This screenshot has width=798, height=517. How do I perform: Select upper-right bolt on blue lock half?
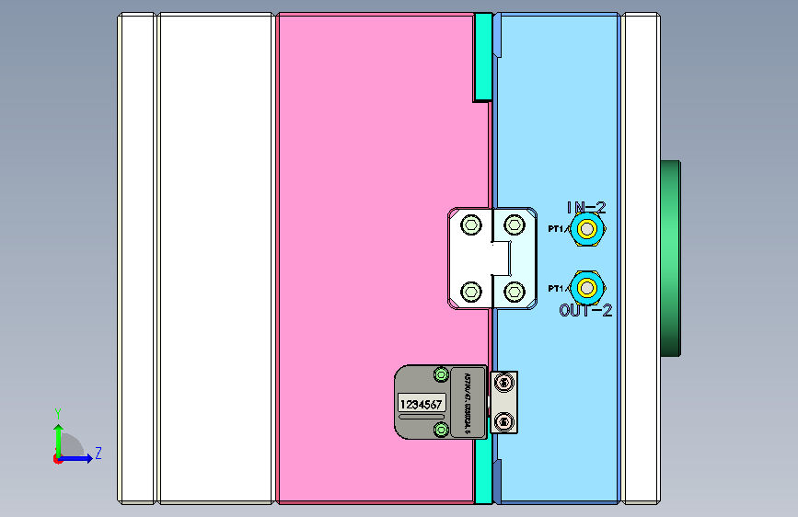click(x=514, y=224)
